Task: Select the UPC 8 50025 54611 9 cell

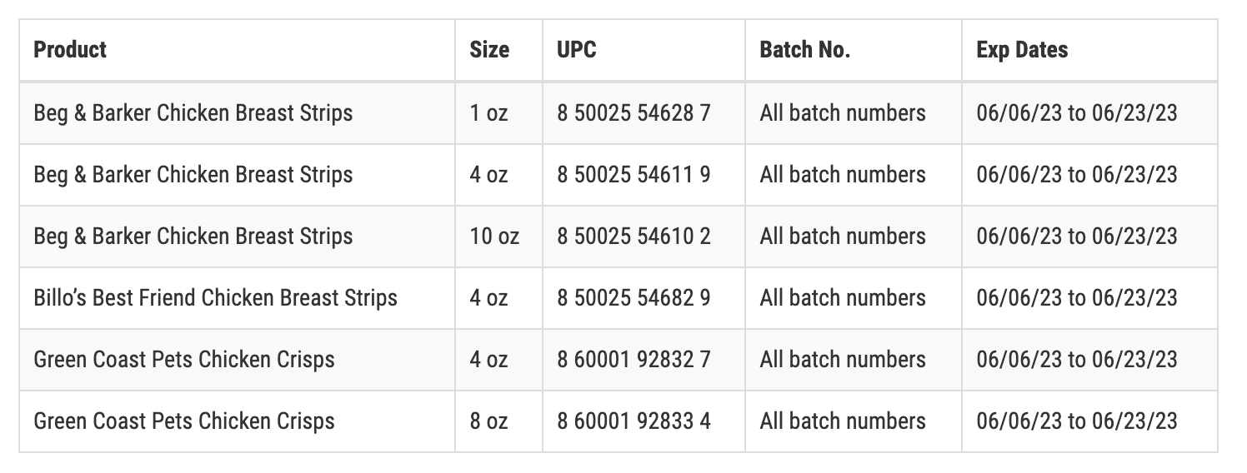Action: tap(634, 174)
